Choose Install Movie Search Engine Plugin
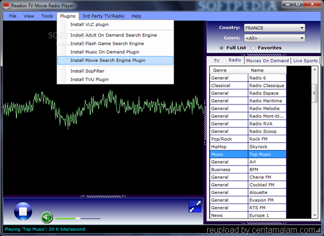 point(115,60)
